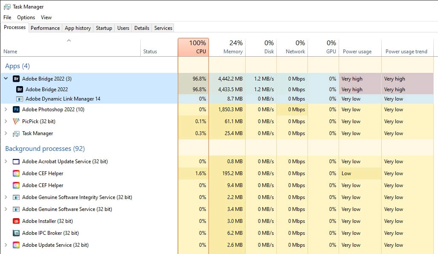
Task: Open the File menu
Action: (x=7, y=17)
